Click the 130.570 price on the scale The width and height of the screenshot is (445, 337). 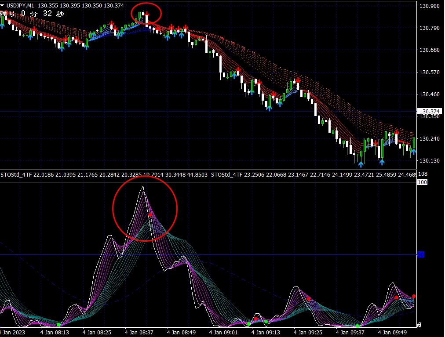click(430, 72)
